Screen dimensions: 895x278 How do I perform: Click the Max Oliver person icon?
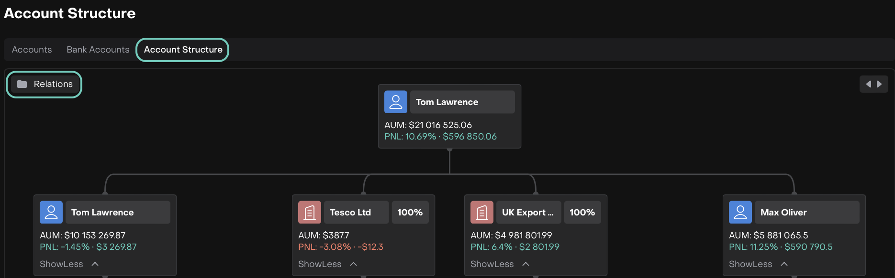click(x=740, y=213)
